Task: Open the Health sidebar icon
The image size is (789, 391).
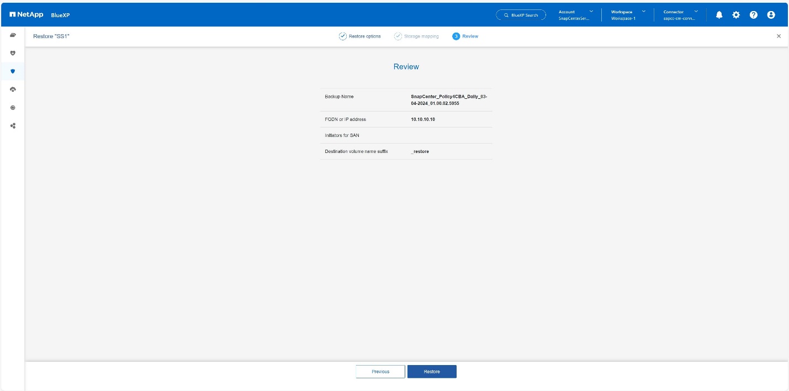Action: tap(13, 53)
